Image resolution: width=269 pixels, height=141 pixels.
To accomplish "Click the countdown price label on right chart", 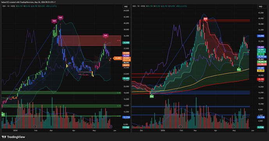I will pos(261,51).
